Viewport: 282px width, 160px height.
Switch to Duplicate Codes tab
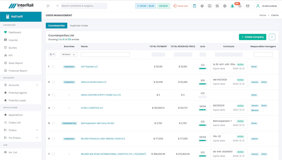[79, 26]
